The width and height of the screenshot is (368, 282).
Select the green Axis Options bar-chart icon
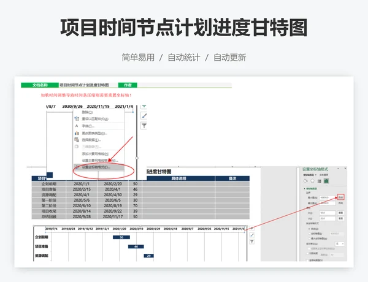point(326,181)
